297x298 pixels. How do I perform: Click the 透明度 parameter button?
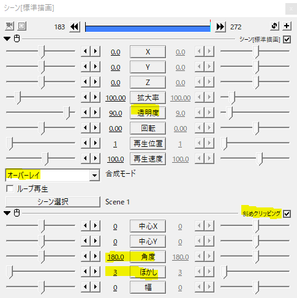click(148, 113)
